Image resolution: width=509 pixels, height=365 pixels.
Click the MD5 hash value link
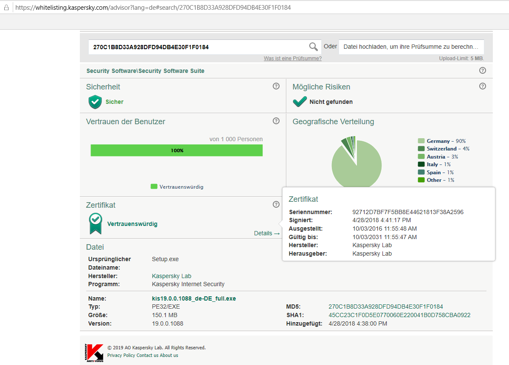tap(386, 306)
